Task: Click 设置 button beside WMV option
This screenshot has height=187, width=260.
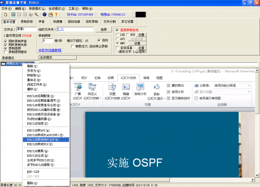Action: [x=137, y=43]
